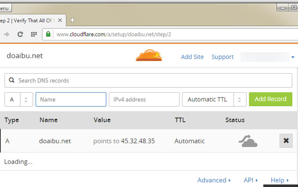Reload the page with the refresh icon
This screenshot has width=298, height=187.
click(x=20, y=34)
